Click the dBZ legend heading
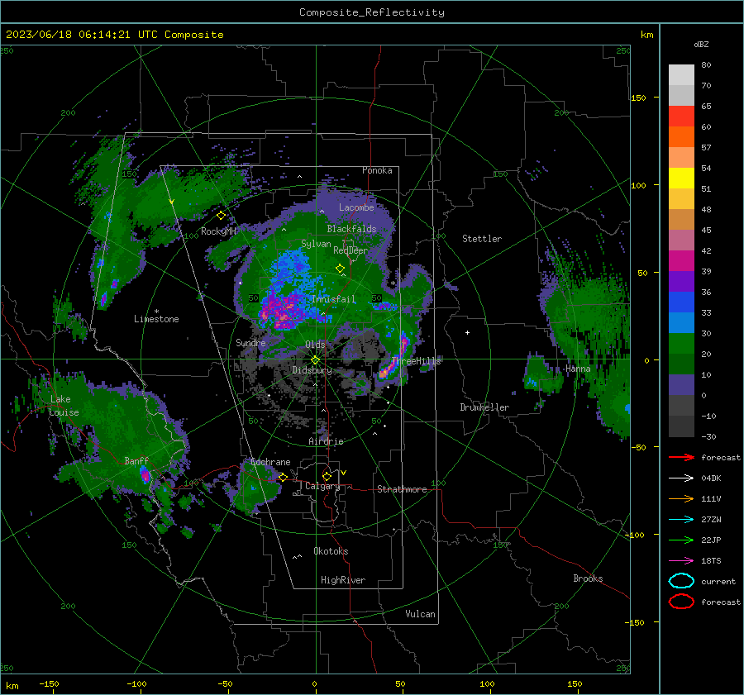744x695 pixels. point(701,44)
